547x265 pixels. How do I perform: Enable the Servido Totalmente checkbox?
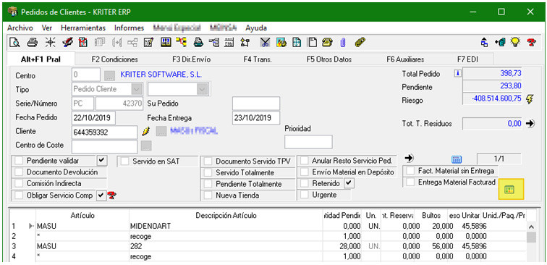208,172
